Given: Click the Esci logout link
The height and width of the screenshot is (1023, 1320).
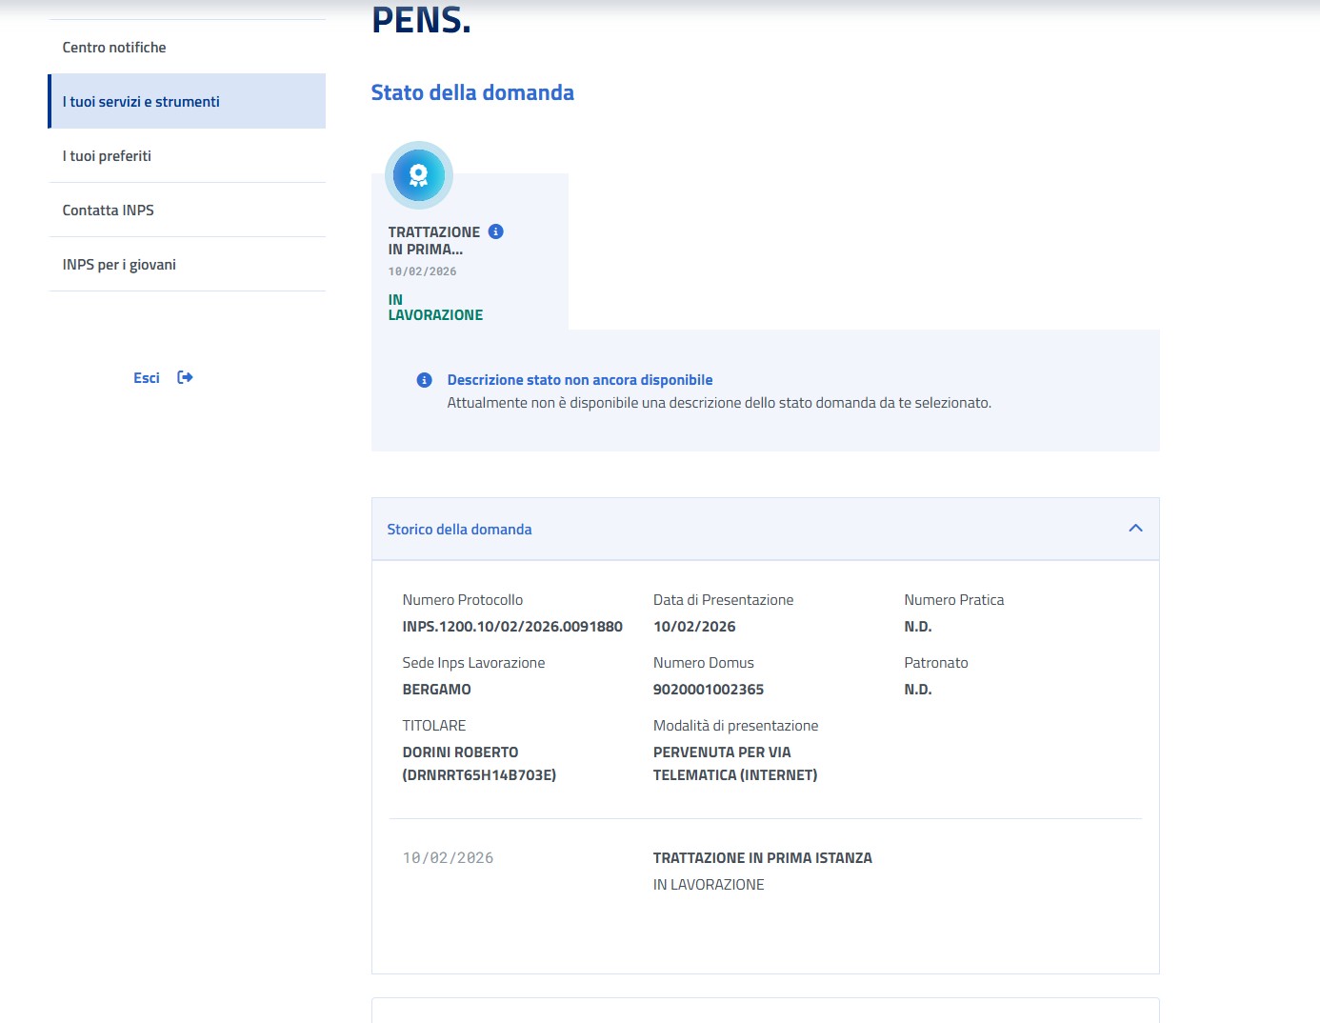Looking at the screenshot, I should pos(147,378).
